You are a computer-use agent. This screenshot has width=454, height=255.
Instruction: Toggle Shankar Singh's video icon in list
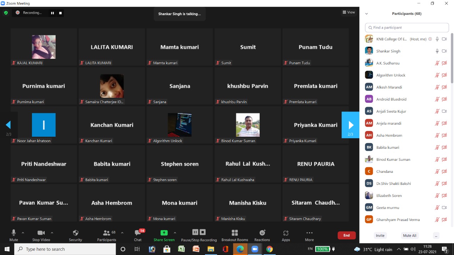click(x=444, y=51)
